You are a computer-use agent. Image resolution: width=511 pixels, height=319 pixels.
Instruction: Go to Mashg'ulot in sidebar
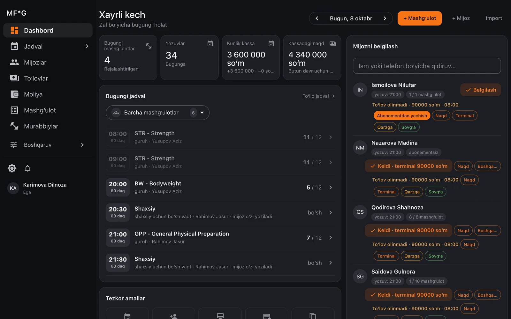[x=48, y=110]
